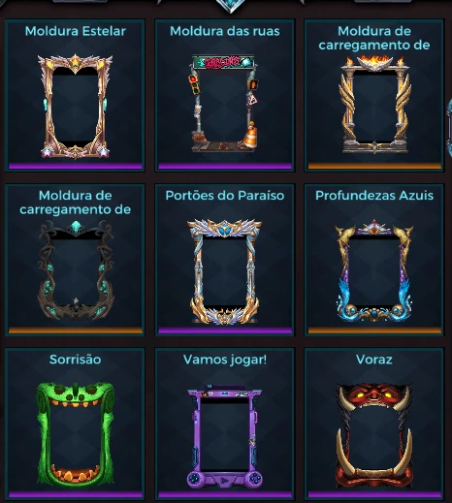452x503 pixels.
Task: Pick the flaming winged loading frame
Action: tap(374, 95)
